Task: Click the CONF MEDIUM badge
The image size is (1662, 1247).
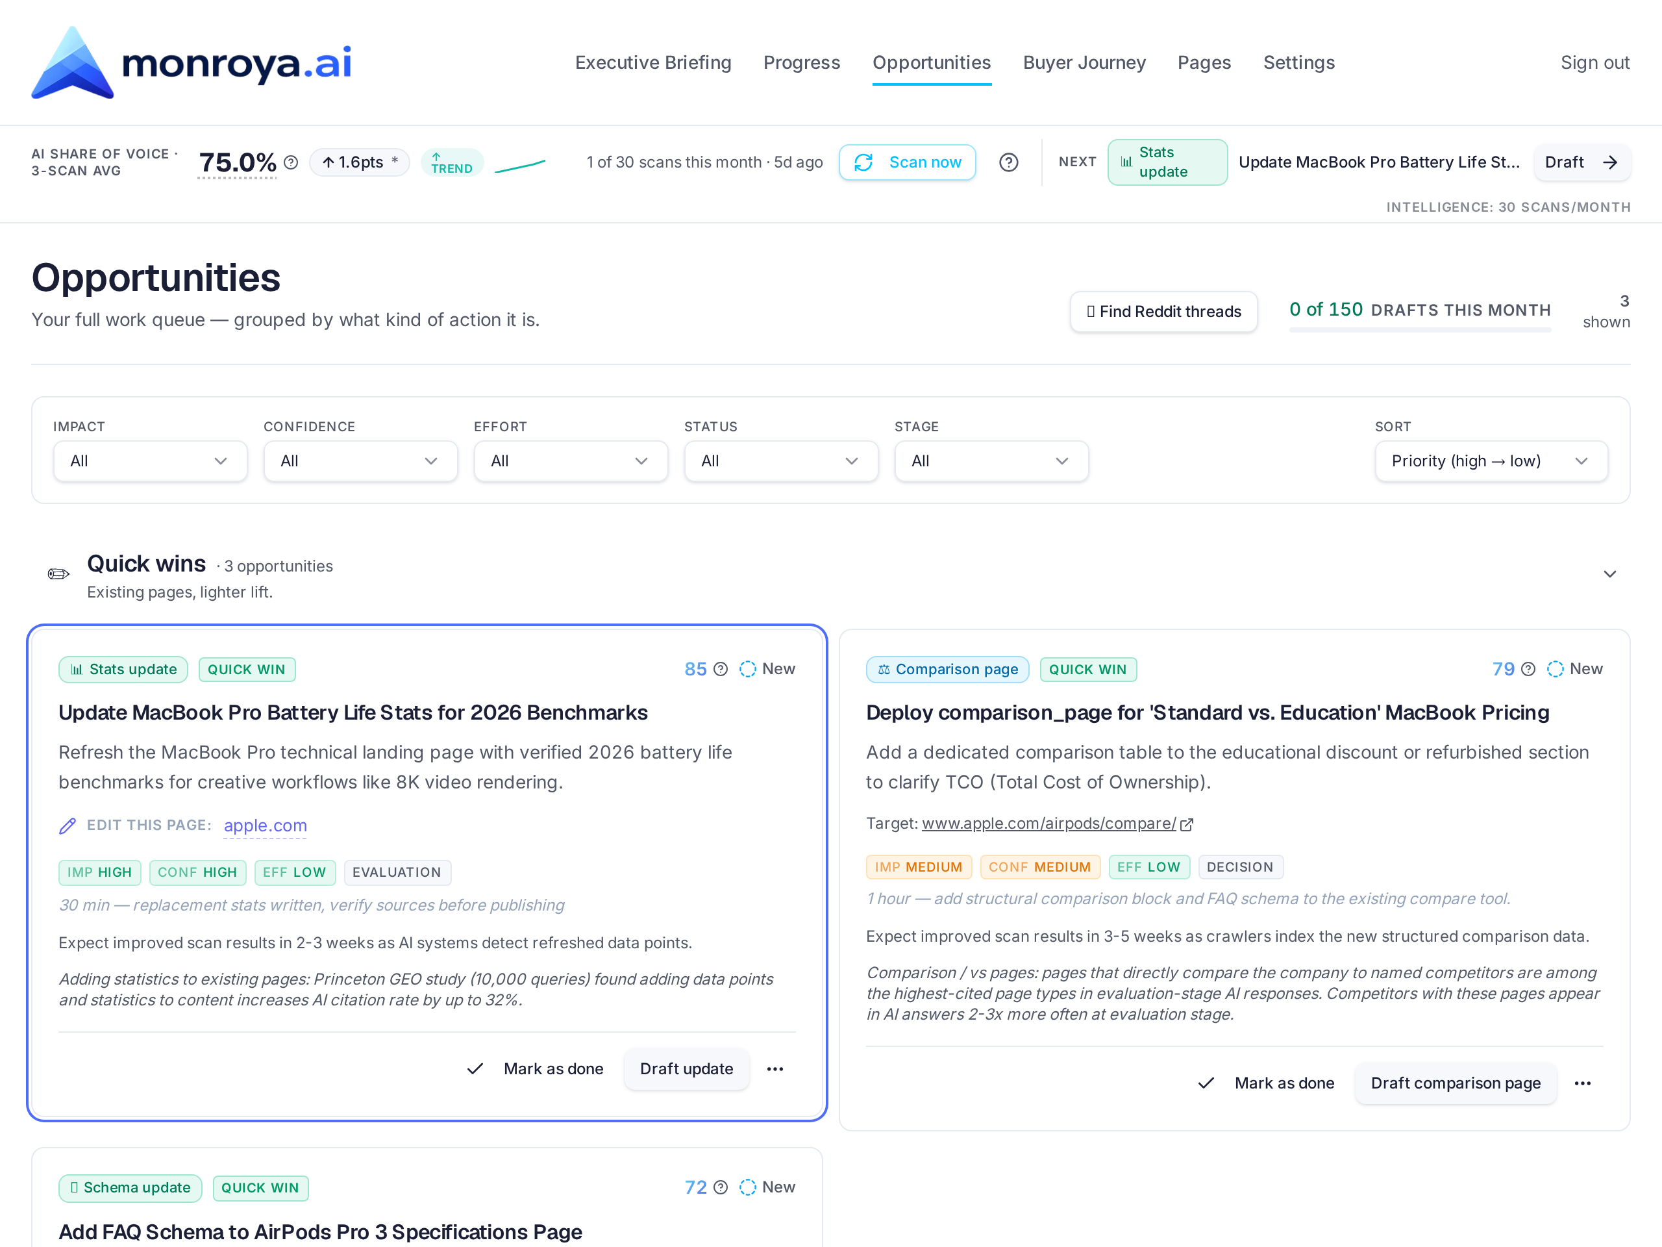Action: pyautogui.click(x=1040, y=868)
